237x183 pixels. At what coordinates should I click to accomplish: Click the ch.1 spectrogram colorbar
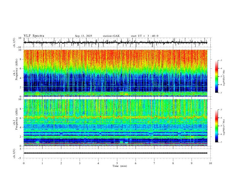[216, 77]
